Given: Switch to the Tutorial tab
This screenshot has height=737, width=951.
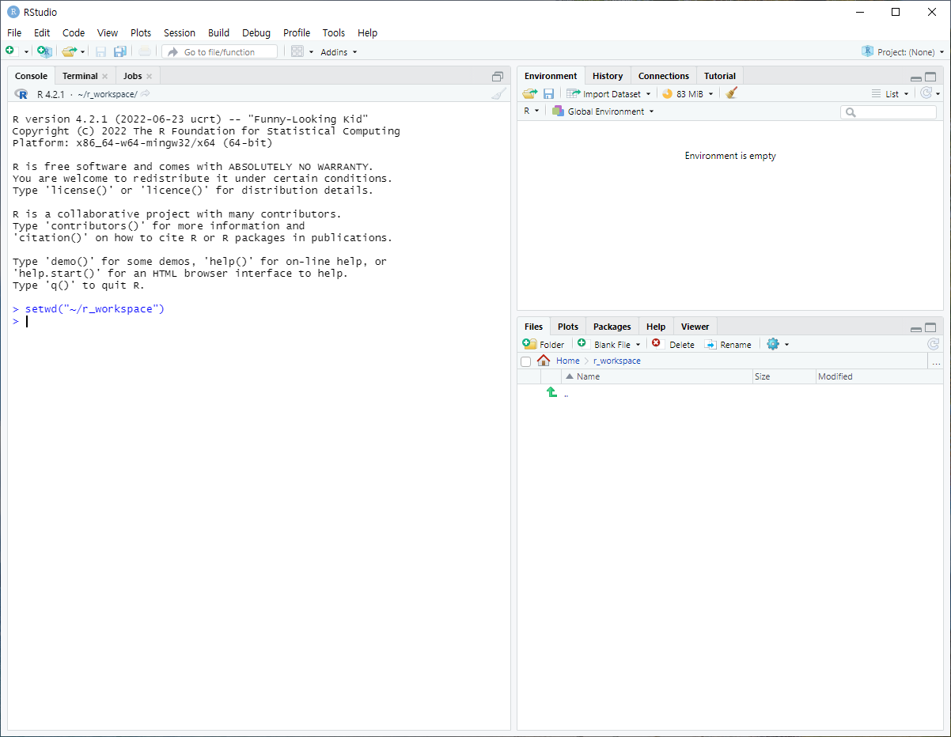Looking at the screenshot, I should tap(720, 76).
